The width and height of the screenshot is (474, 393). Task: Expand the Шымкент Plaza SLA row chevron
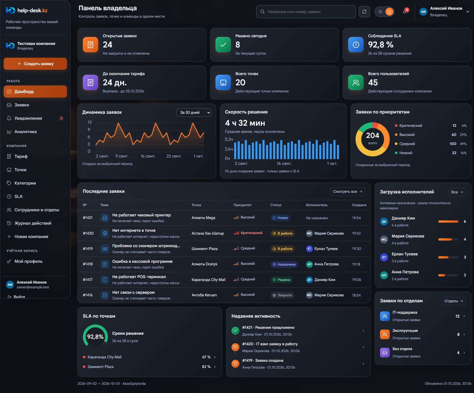(x=215, y=367)
